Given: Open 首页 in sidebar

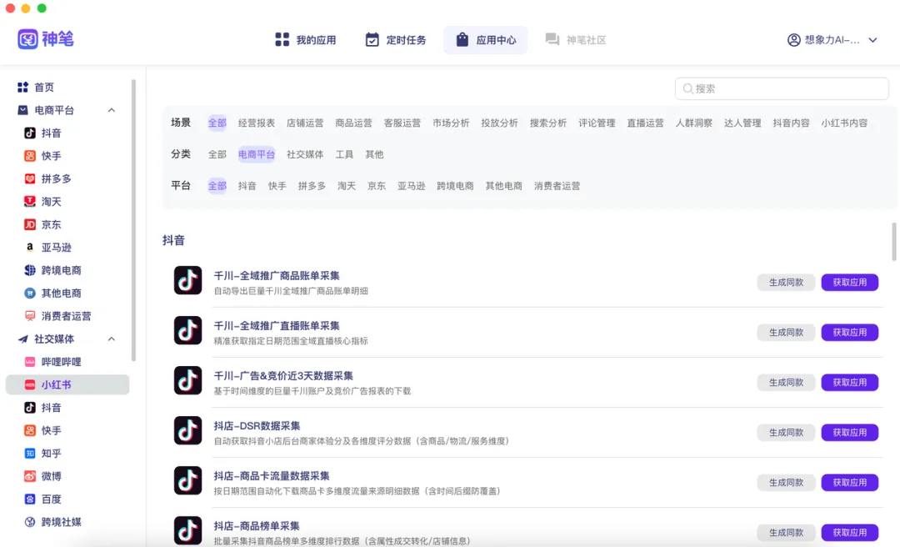Looking at the screenshot, I should point(44,88).
